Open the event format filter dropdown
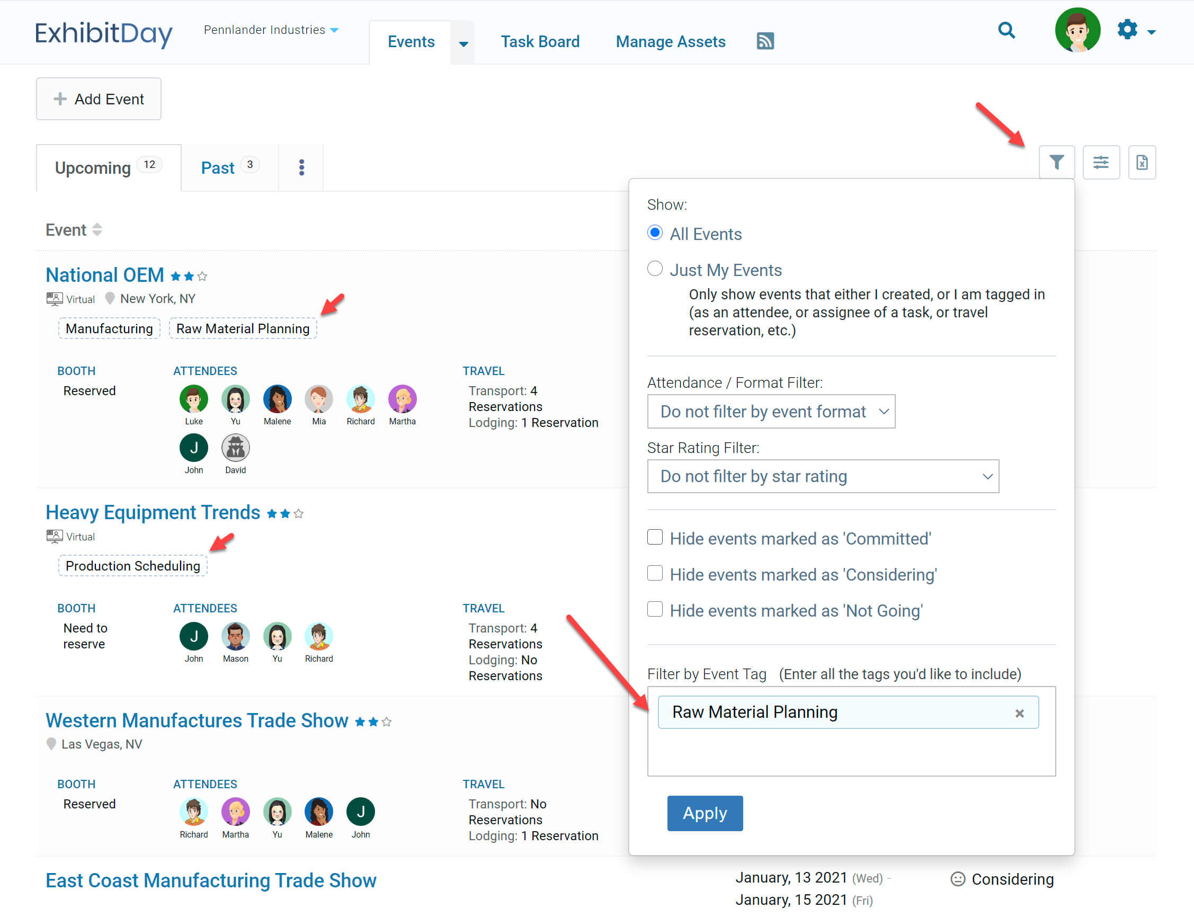 771,412
